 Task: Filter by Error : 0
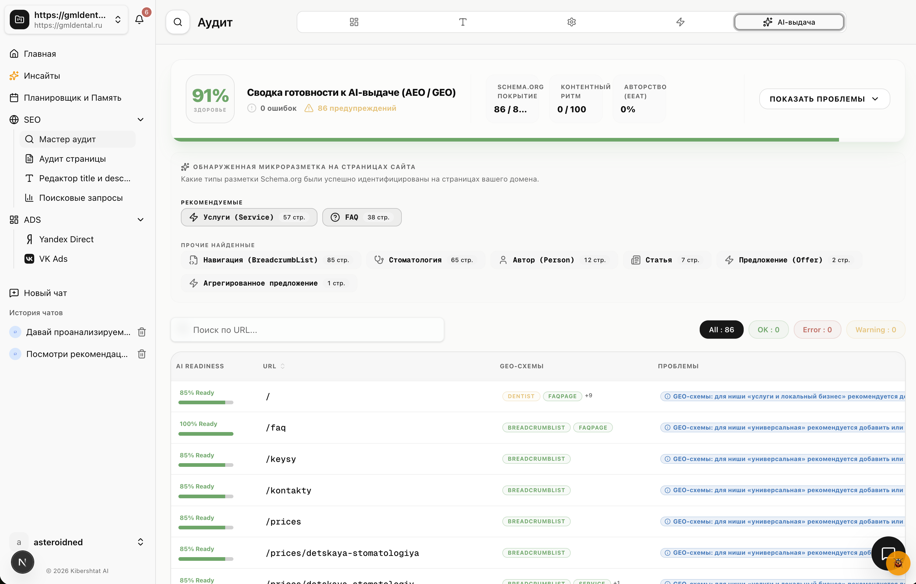[x=817, y=330]
